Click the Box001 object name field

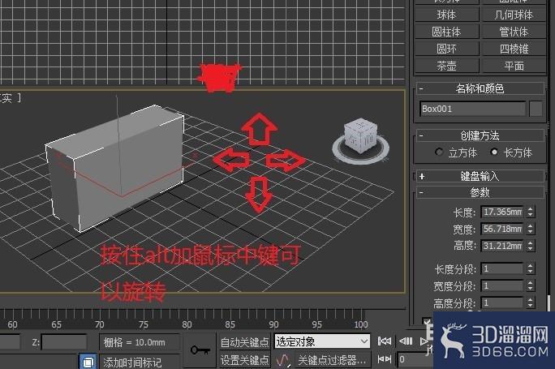pos(473,109)
